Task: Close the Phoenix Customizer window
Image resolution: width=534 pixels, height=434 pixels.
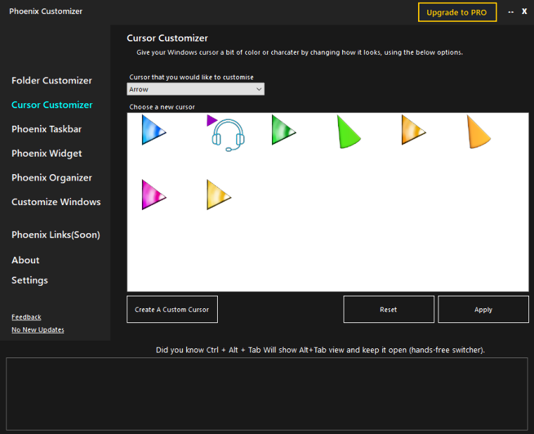Action: click(524, 11)
